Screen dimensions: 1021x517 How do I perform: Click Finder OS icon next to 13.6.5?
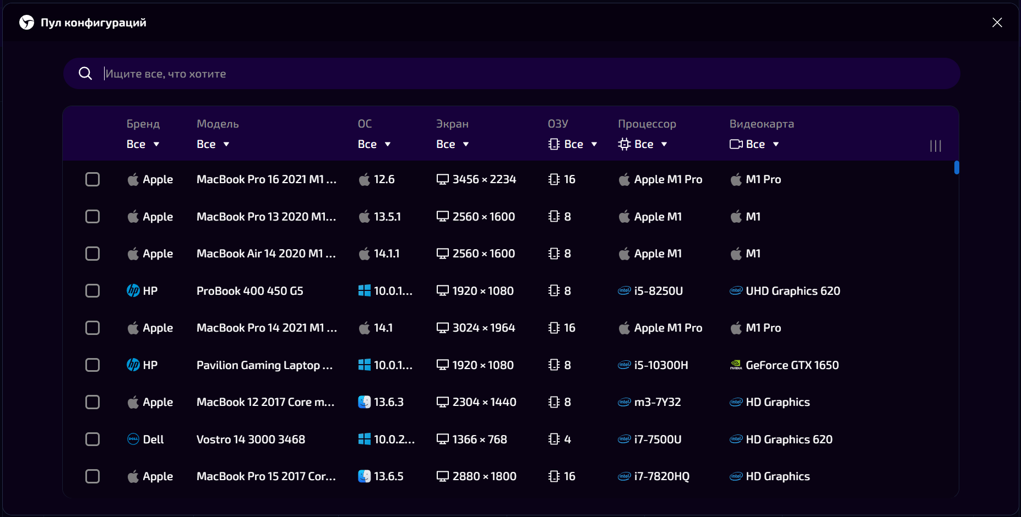click(365, 476)
